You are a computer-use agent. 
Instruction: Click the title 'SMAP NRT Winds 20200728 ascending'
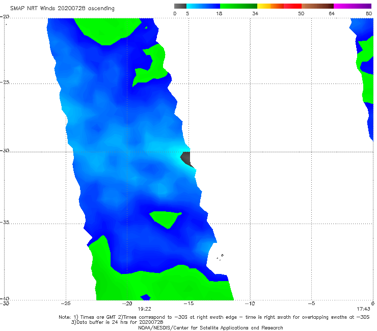point(62,8)
